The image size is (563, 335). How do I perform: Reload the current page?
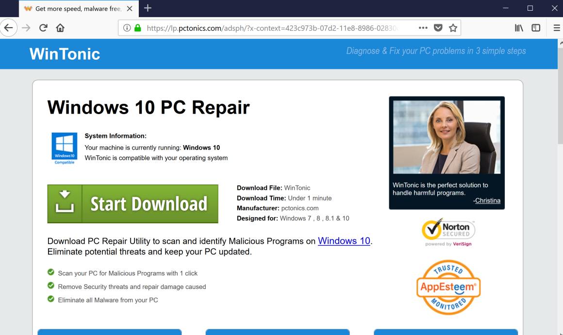(x=44, y=28)
